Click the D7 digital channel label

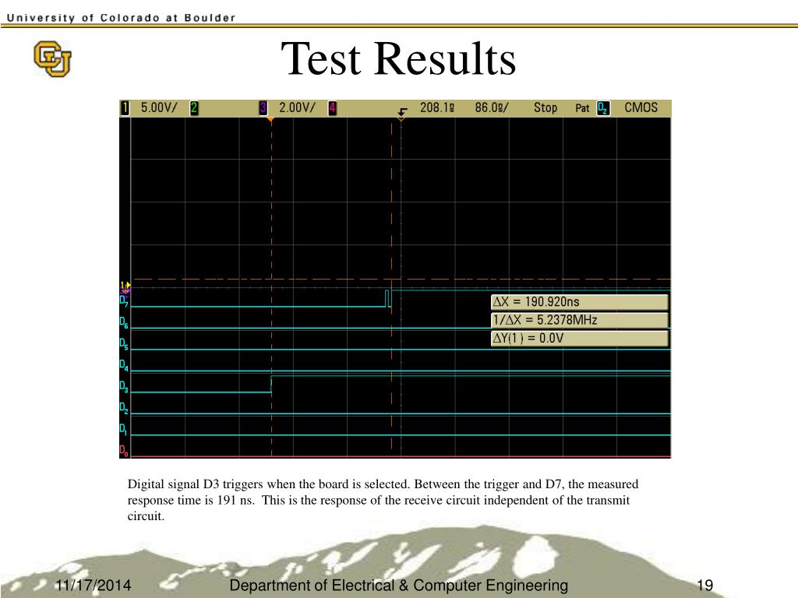pos(124,301)
